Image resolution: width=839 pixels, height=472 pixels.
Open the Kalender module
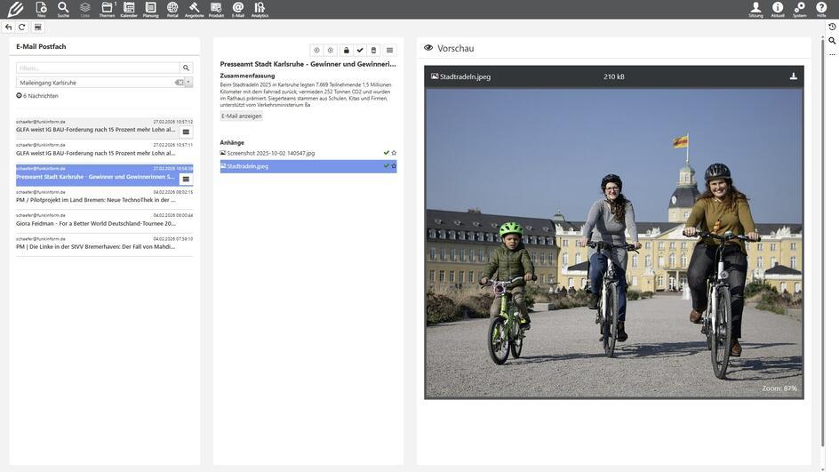pyautogui.click(x=129, y=9)
